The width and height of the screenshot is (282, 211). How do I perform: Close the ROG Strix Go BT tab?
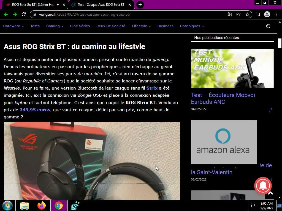point(64,5)
